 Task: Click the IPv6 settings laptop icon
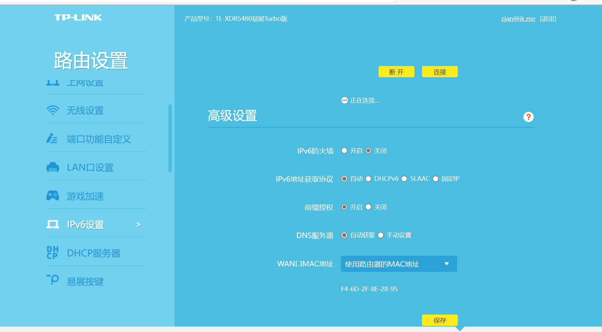click(x=53, y=224)
